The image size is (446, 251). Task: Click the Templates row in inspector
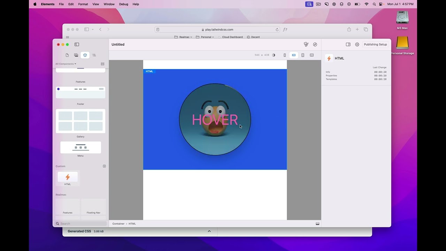pyautogui.click(x=356, y=79)
